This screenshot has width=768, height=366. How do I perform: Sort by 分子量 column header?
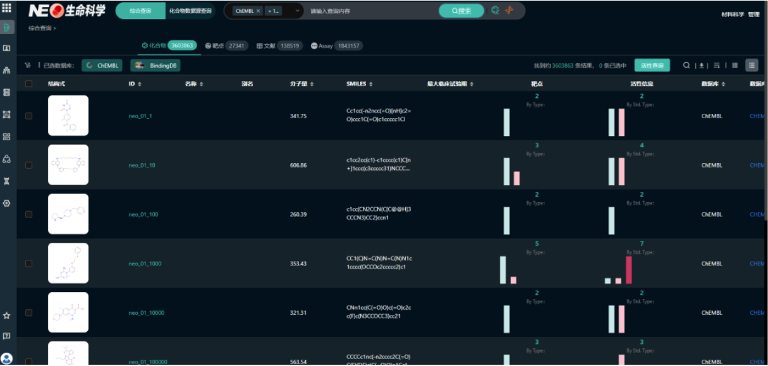[x=302, y=83]
